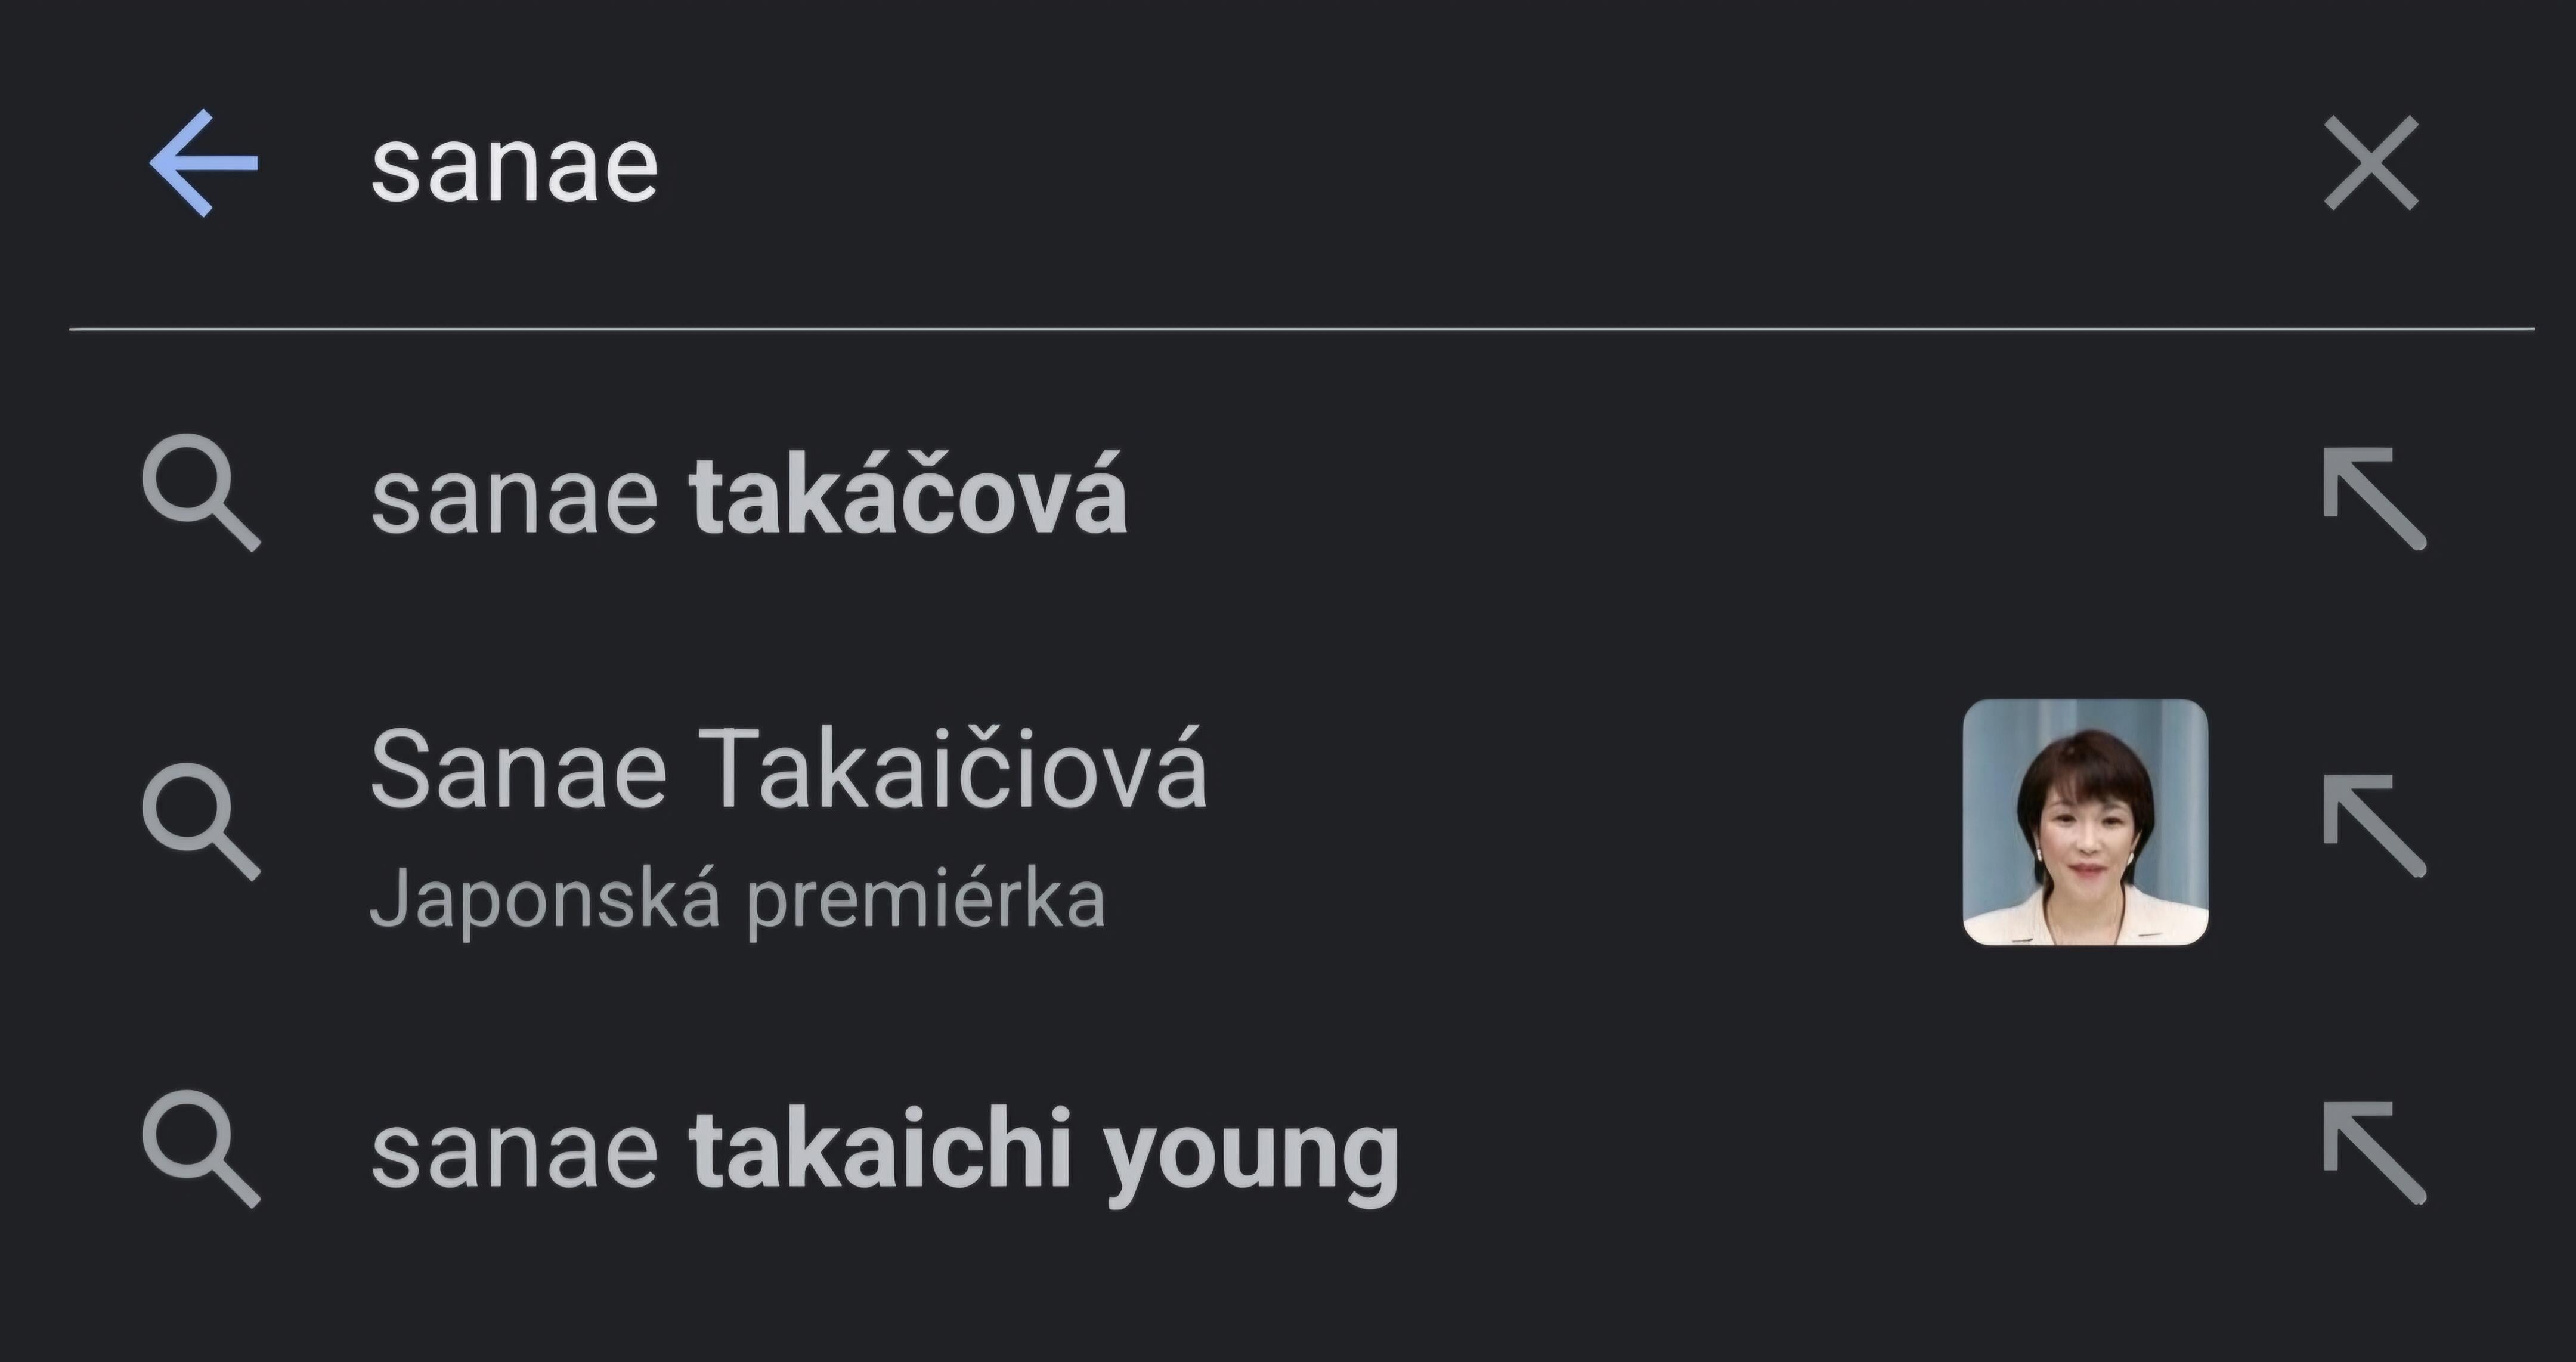Click "sanae" prefix in the third suggestion
The height and width of the screenshot is (1362, 2576).
coord(514,1152)
